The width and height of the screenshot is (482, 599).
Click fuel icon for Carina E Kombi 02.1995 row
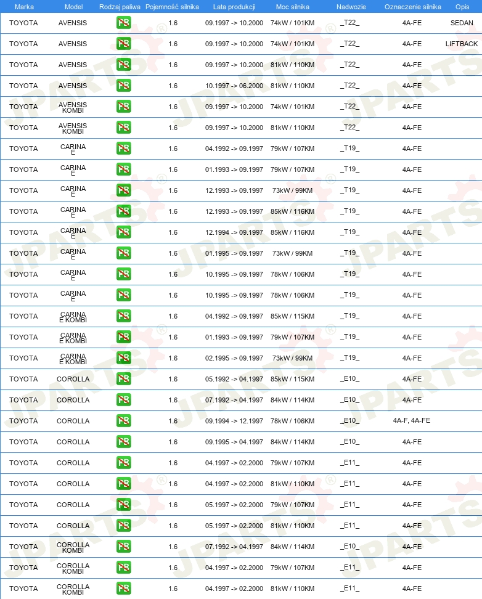click(x=123, y=358)
